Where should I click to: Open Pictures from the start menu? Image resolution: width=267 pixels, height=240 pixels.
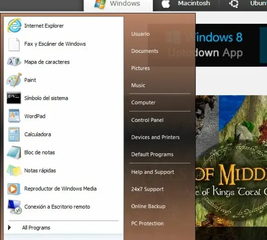[x=140, y=68]
